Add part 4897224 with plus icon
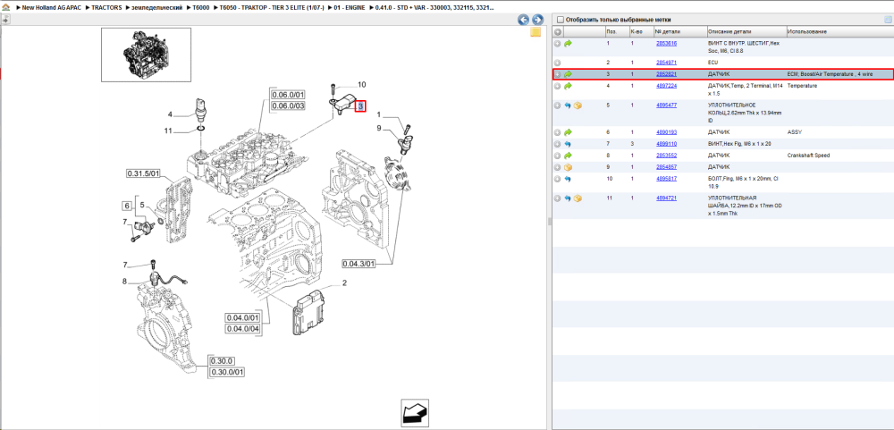Viewport: 894px width, 430px height. [558, 86]
